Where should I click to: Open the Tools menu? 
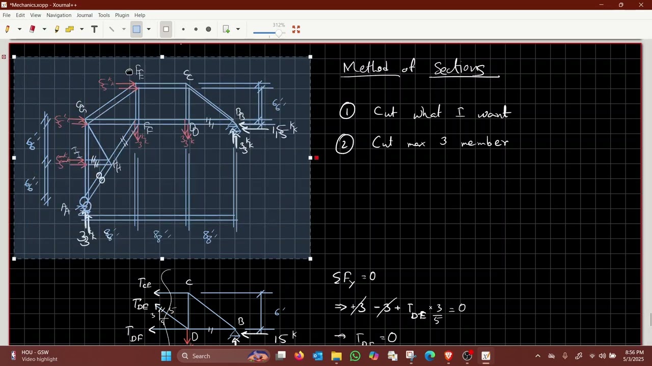coord(104,15)
